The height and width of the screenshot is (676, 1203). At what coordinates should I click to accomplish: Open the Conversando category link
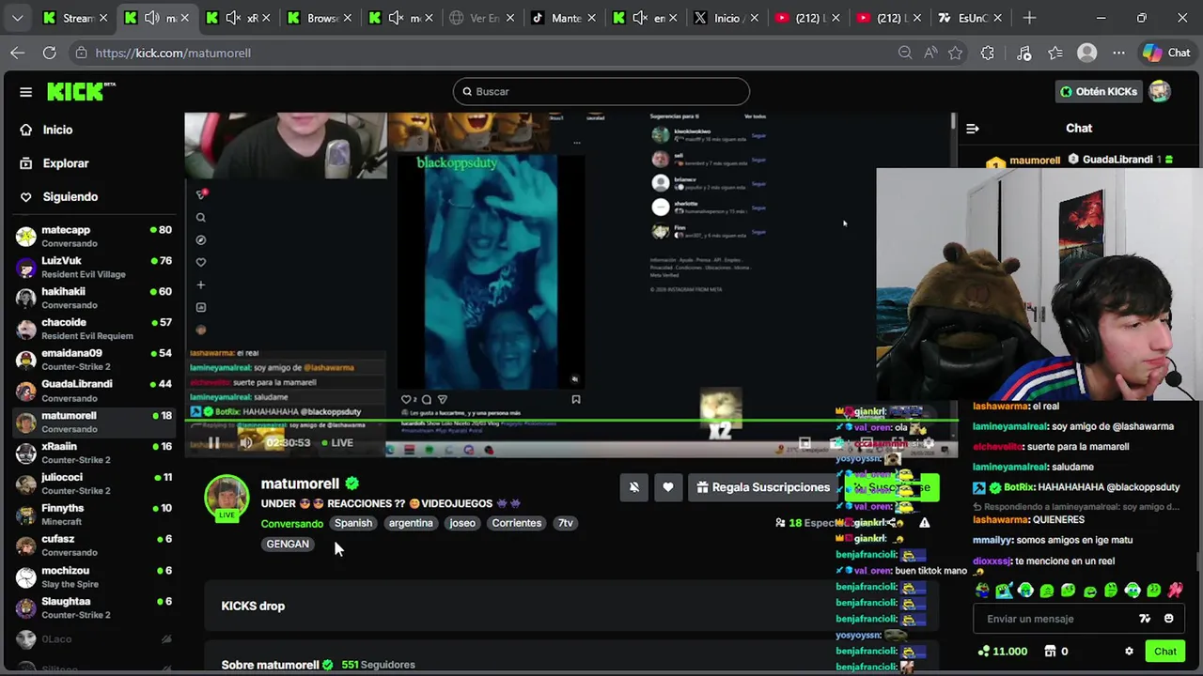coord(292,523)
